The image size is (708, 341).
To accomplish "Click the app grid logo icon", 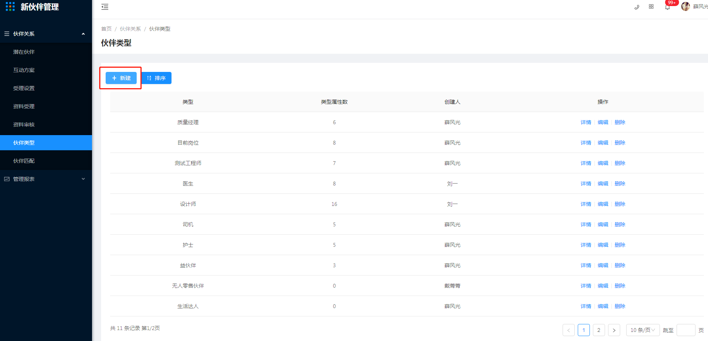I will [x=10, y=6].
